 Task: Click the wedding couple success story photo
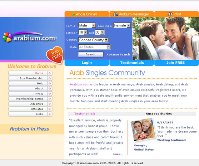(x=143, y=130)
